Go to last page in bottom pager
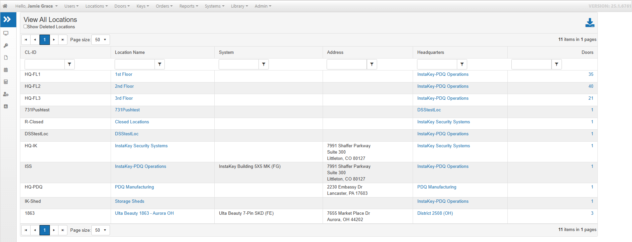Screen dimensions: 632x242 tap(63, 230)
